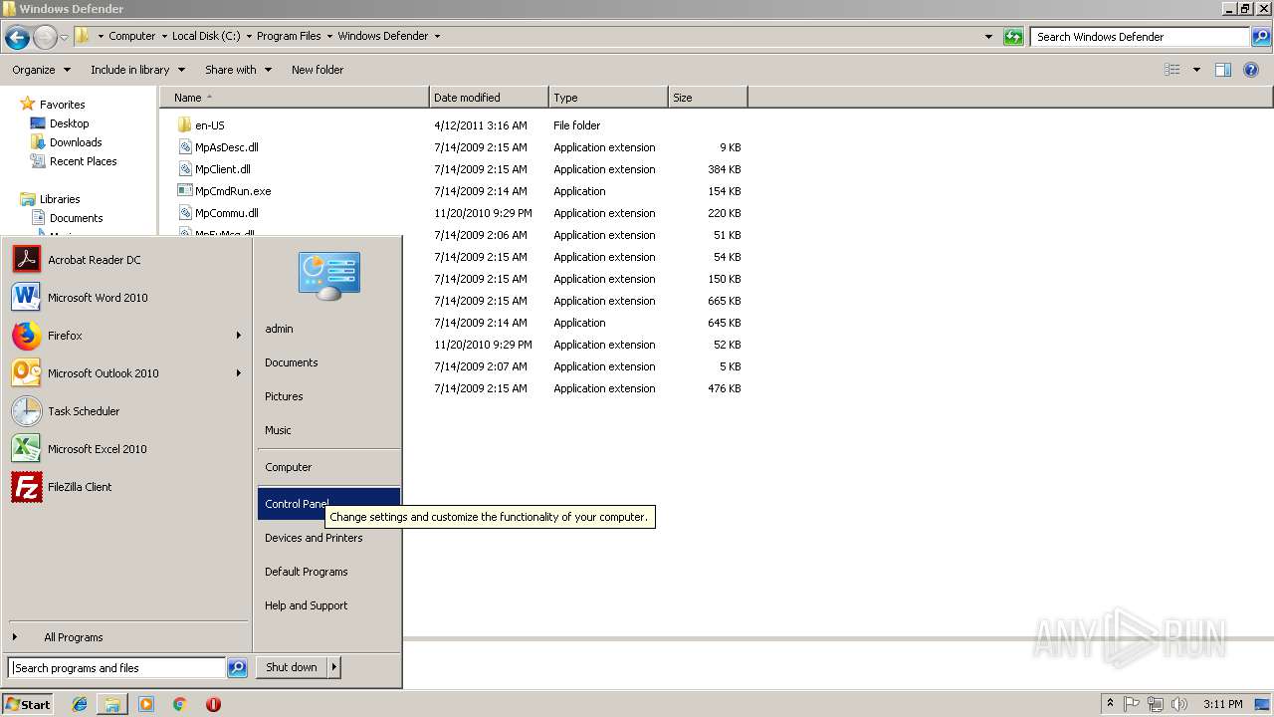Open Control Panel from Start menu

click(328, 504)
